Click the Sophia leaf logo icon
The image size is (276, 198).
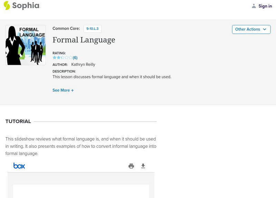coord(7,5)
